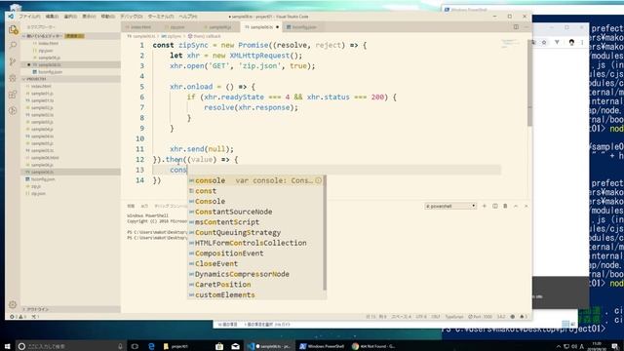Viewport: 624px width, 351px height.
Task: Open the terminal shell selector dropdown showing powershell
Action: (x=450, y=206)
